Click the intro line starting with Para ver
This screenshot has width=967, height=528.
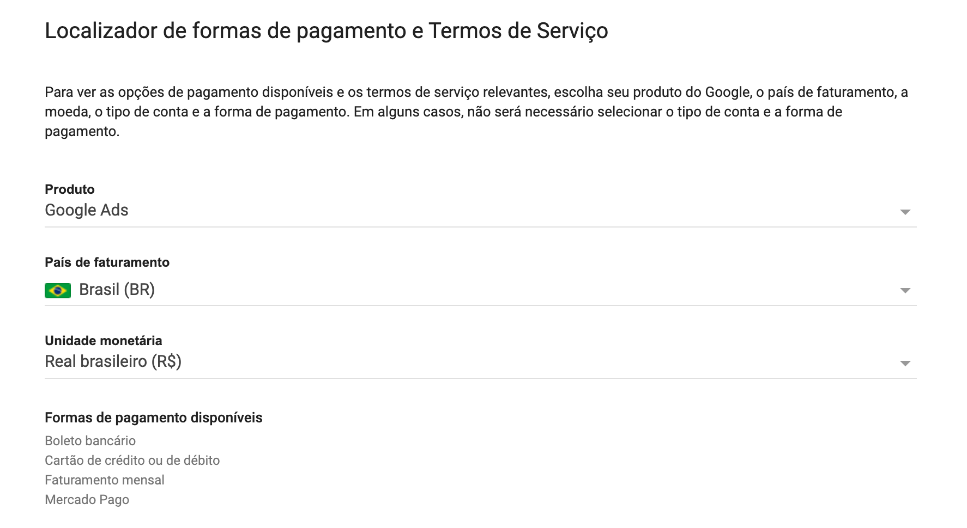(476, 92)
